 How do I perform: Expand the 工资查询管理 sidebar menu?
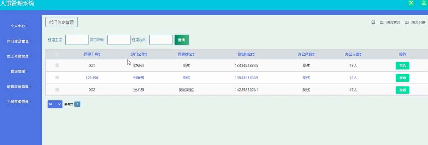coord(19,102)
